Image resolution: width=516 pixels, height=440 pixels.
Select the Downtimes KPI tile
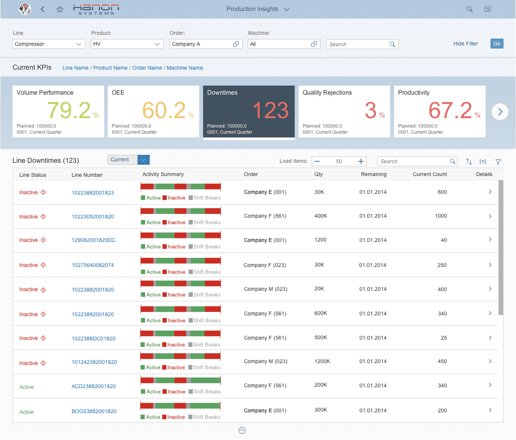tap(249, 111)
